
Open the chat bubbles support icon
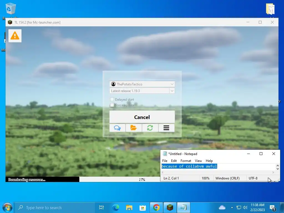click(117, 128)
